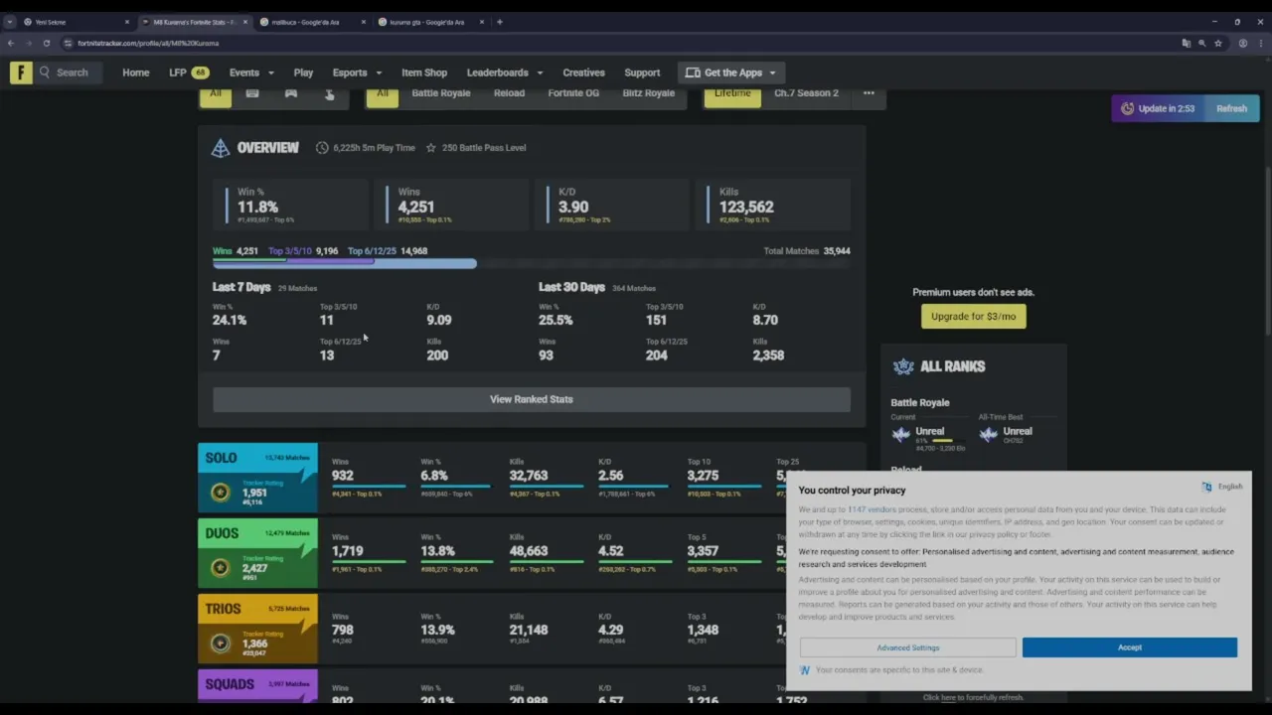
Task: Bookmark this page with star icon
Action: pos(1218,44)
